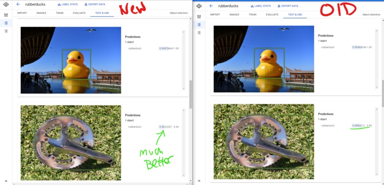The image size is (384, 185).
Task: Select rubberduck label beside 0.5622027 score
Action: tap(135, 127)
